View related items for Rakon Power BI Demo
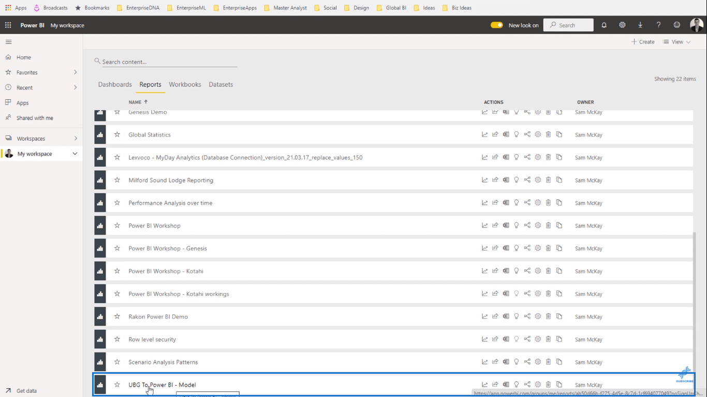This screenshot has height=397, width=707. pyautogui.click(x=527, y=316)
